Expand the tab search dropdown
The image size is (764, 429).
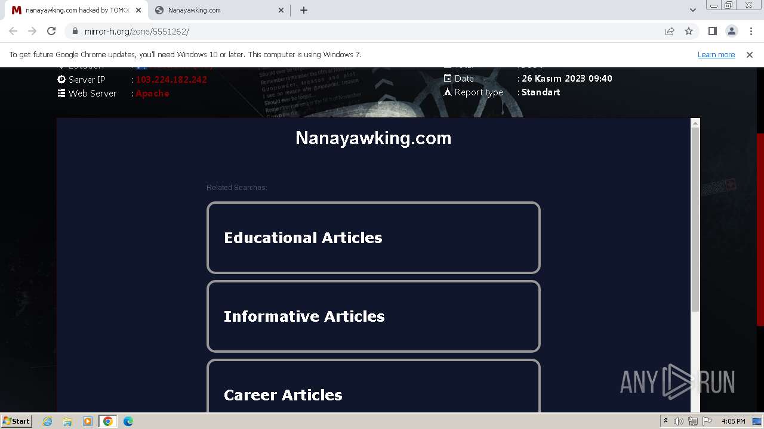pyautogui.click(x=692, y=10)
